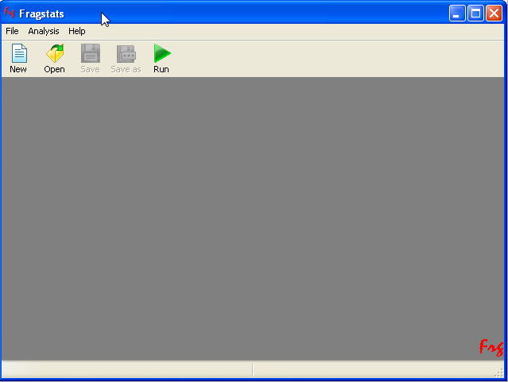Image resolution: width=508 pixels, height=382 pixels.
Task: Open the File menu
Action: click(12, 31)
